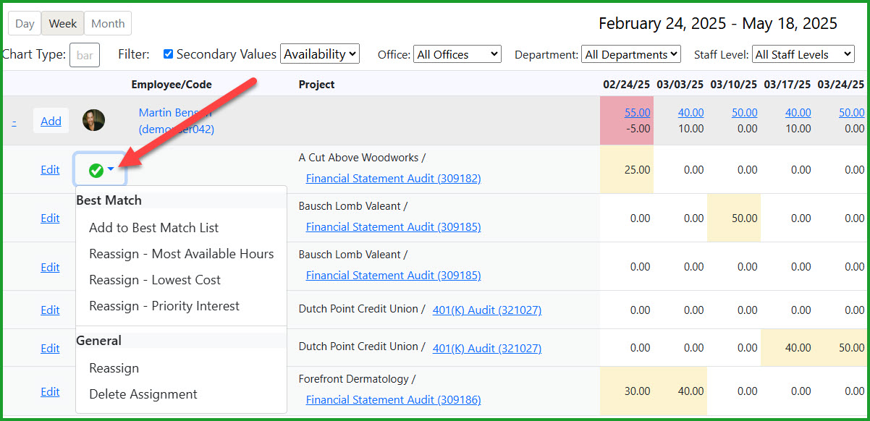
Task: Select Reassign - Priority Interest
Action: [x=164, y=306]
